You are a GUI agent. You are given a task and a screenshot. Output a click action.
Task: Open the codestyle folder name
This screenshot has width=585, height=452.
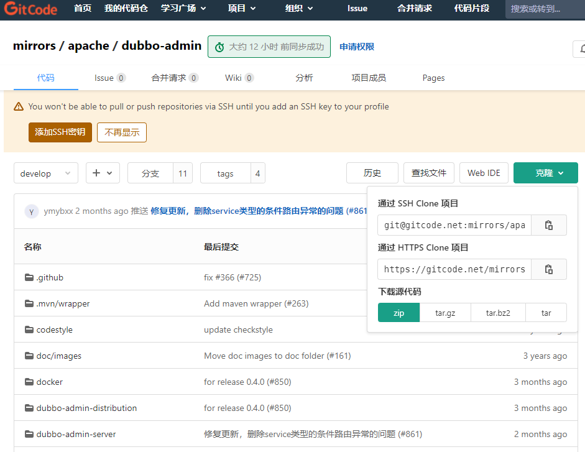click(55, 330)
